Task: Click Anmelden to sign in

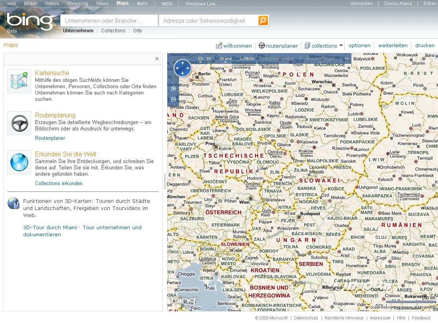Action: [x=362, y=4]
